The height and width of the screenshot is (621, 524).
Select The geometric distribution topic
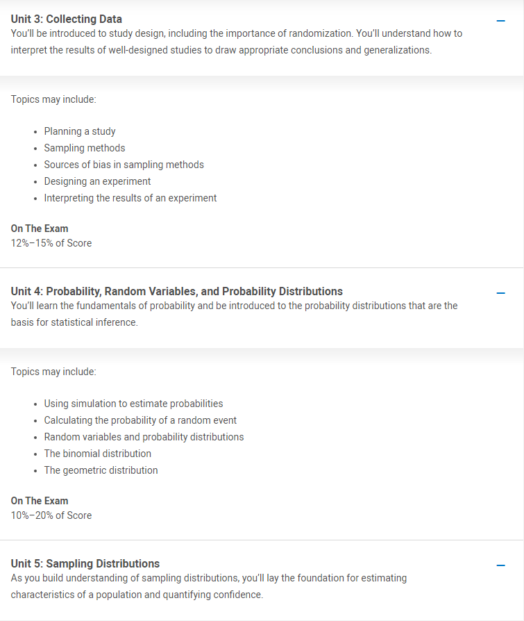pyautogui.click(x=101, y=470)
